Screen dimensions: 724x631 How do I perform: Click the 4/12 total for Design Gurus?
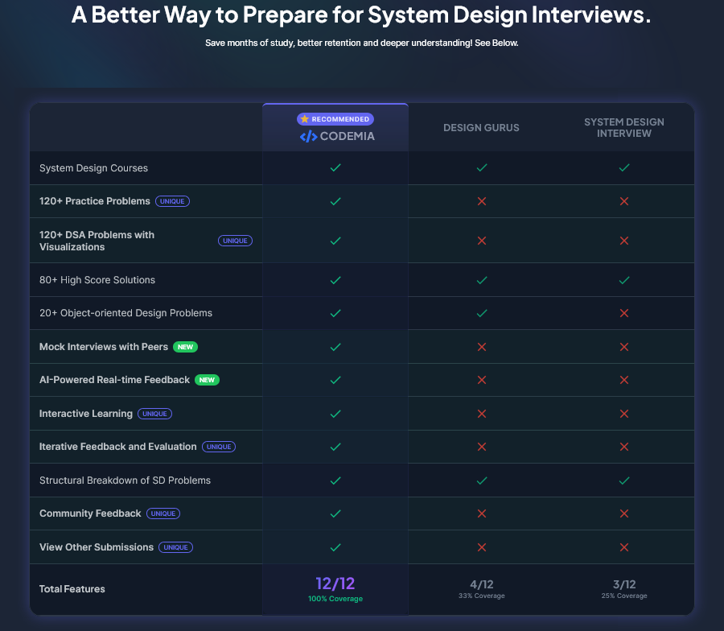pyautogui.click(x=482, y=585)
